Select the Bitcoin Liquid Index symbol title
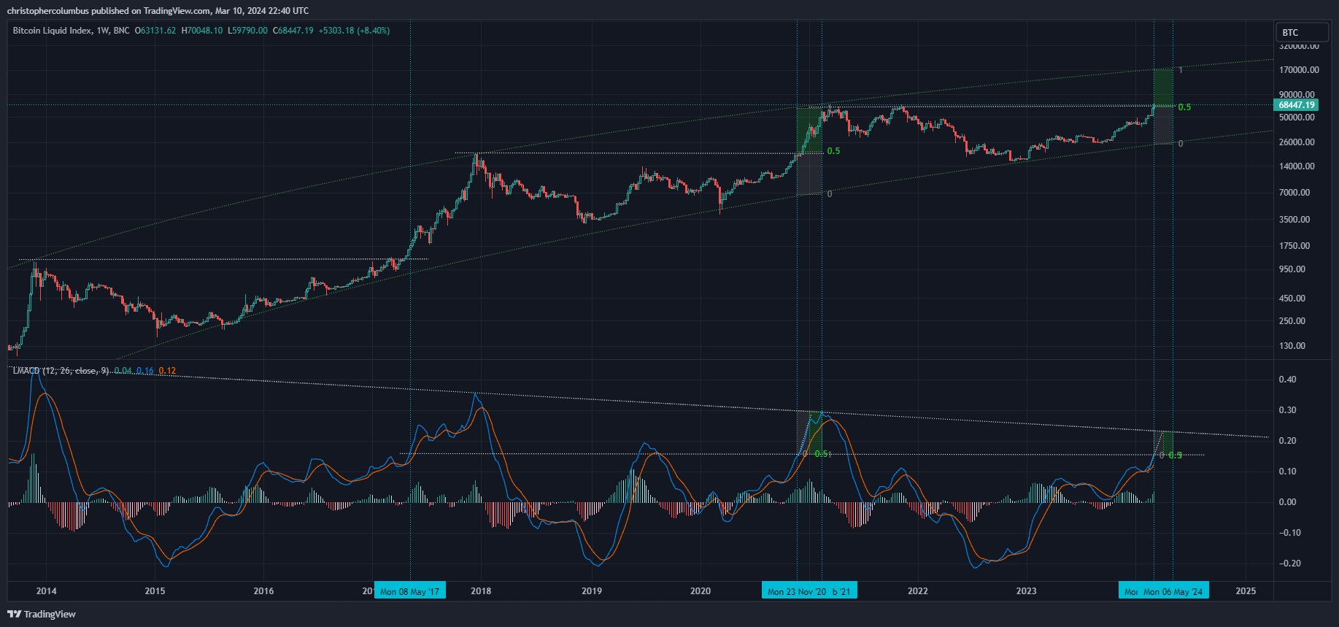 [x=53, y=31]
